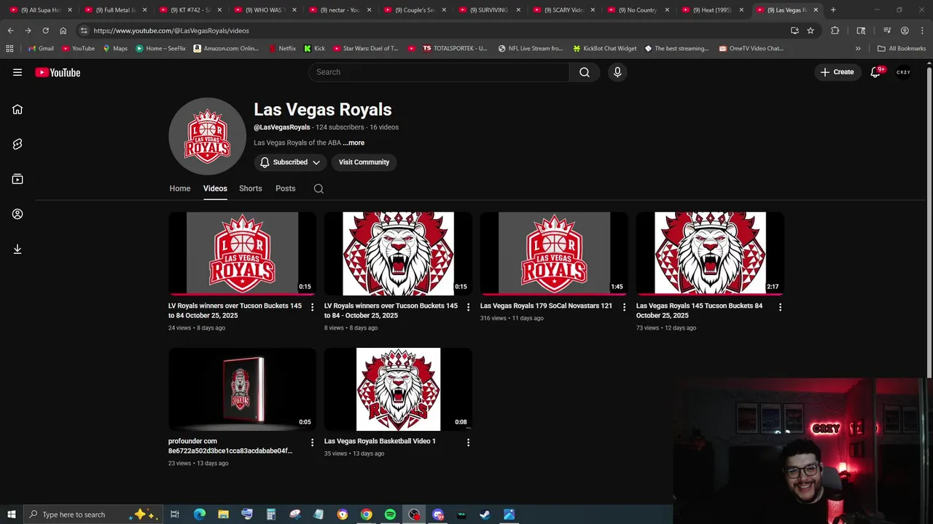Open Spotify from the taskbar
Viewport: 933px width, 524px height.
pyautogui.click(x=390, y=515)
